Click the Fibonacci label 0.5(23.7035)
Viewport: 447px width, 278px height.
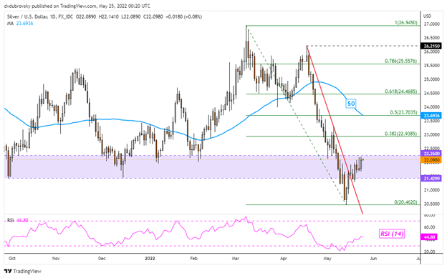[x=403, y=113]
